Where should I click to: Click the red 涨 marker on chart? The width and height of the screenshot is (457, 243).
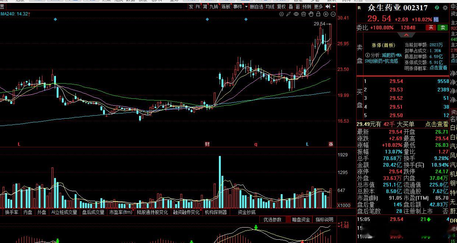(x=330, y=144)
